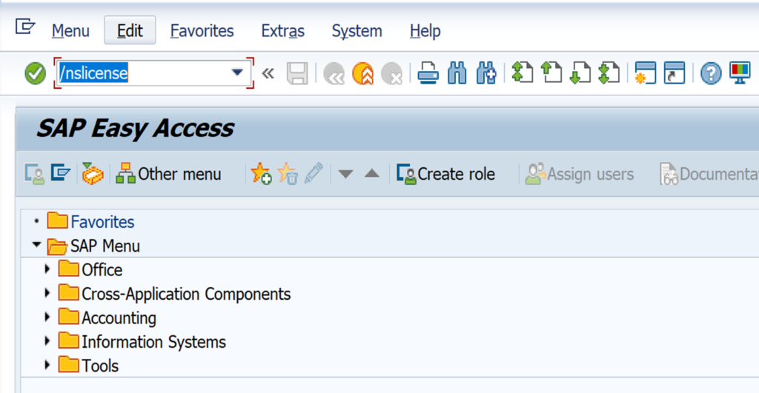The height and width of the screenshot is (393, 759).
Task: Click the Documentation button
Action: point(709,174)
